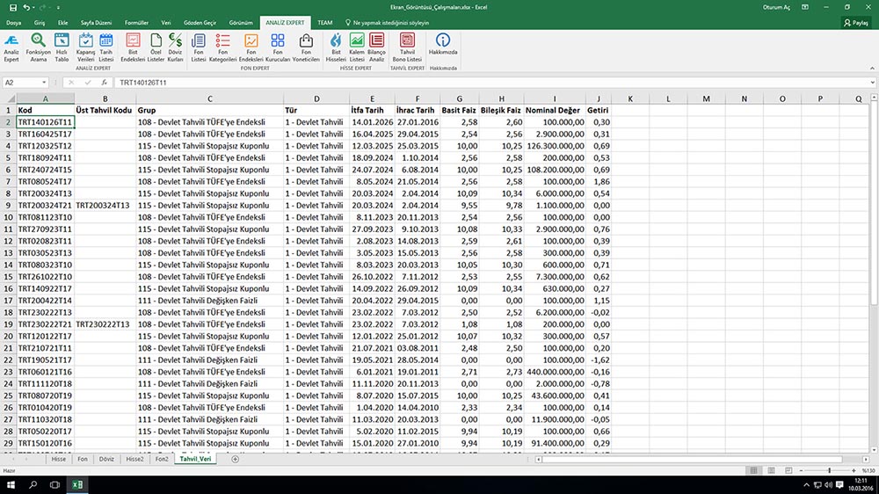Open Bist Endeksleri tool

tap(133, 47)
